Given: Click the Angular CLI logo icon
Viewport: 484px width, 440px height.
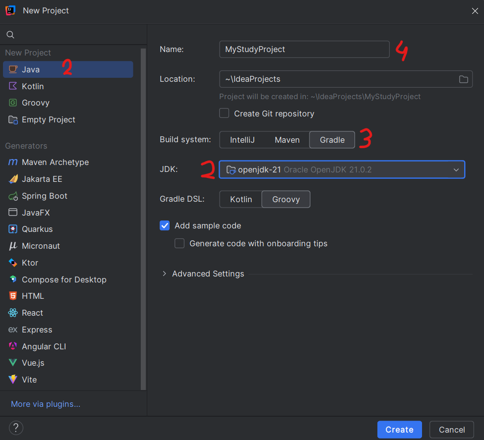Looking at the screenshot, I should 13,346.
